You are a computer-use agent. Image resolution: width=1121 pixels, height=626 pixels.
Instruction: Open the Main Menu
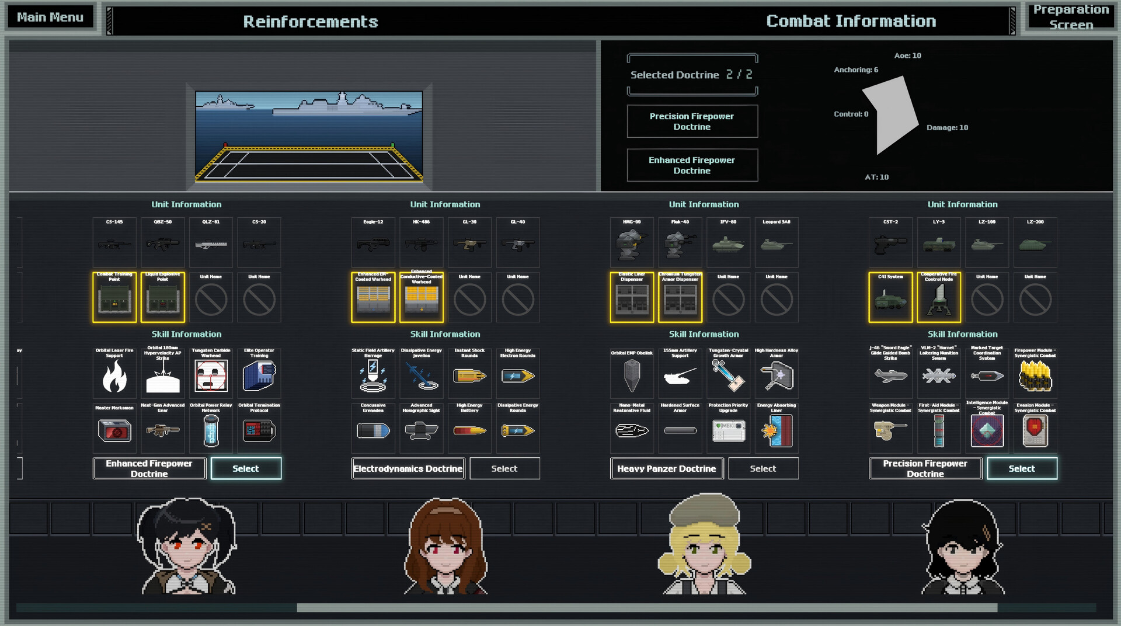[50, 16]
